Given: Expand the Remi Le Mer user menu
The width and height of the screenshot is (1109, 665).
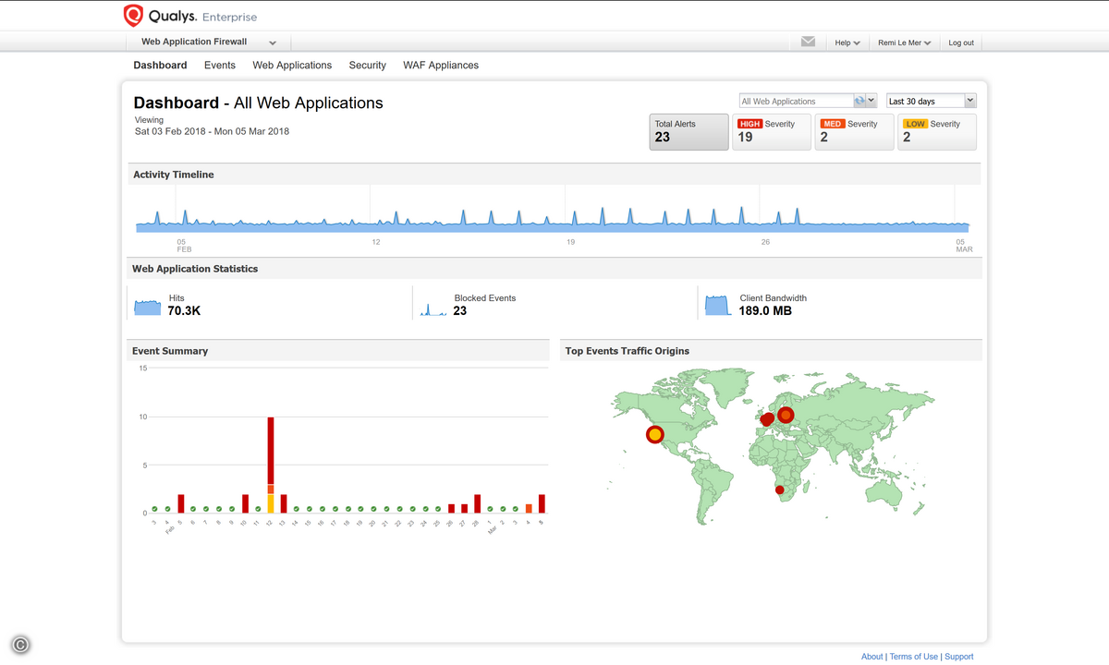Looking at the screenshot, I should tap(904, 42).
